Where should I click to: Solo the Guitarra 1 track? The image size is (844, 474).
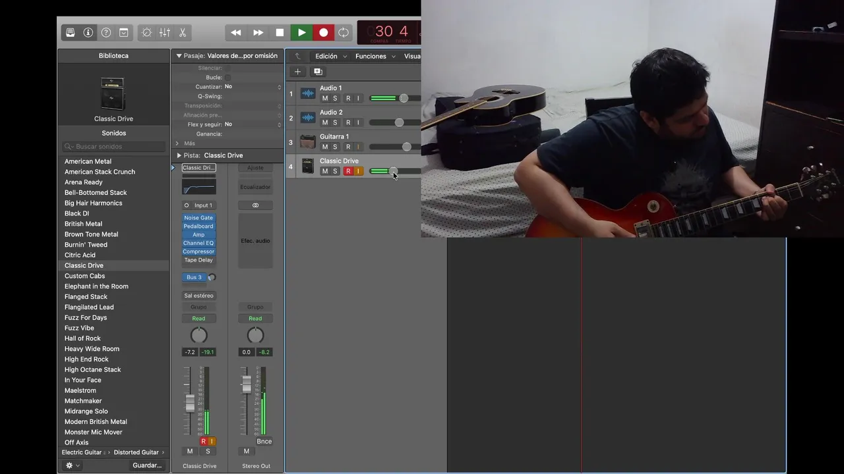tap(335, 147)
